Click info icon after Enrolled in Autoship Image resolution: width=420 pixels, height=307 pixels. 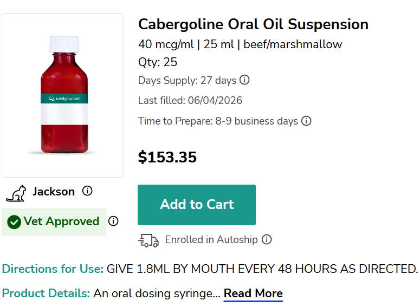point(267,239)
